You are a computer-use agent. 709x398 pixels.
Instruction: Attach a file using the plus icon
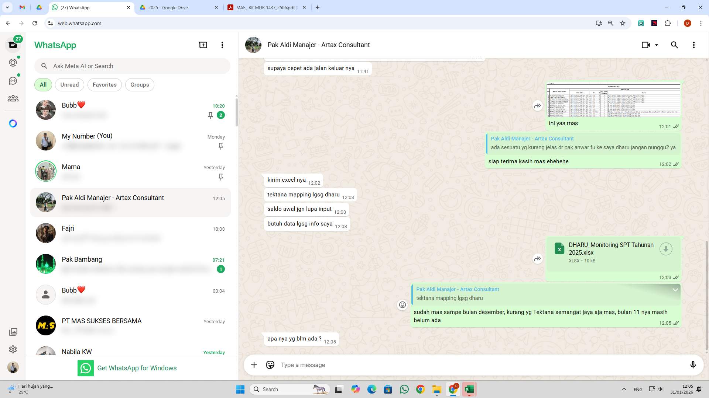254,365
